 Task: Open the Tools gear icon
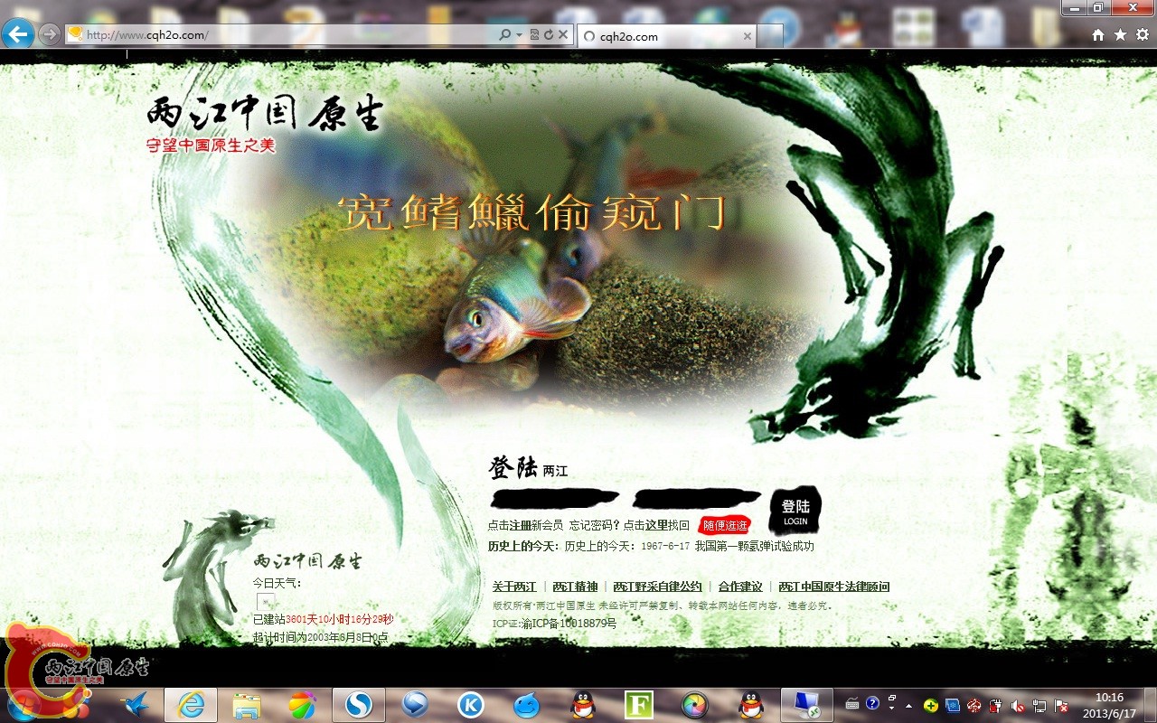1143,35
